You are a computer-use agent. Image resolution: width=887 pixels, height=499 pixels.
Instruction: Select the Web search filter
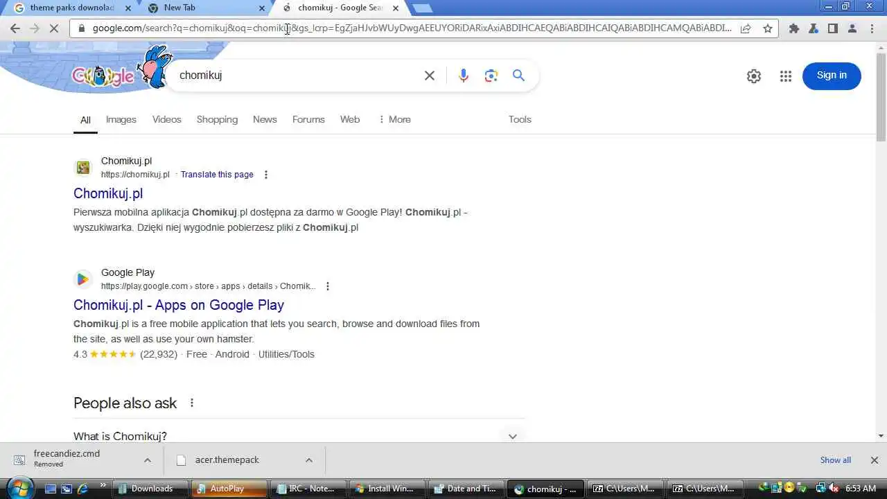pos(350,119)
